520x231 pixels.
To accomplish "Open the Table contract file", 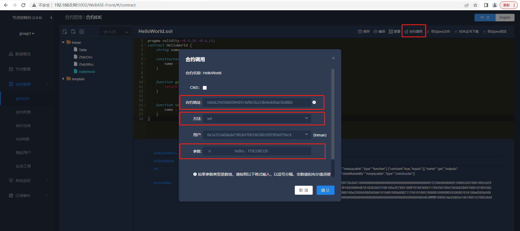I will point(83,50).
